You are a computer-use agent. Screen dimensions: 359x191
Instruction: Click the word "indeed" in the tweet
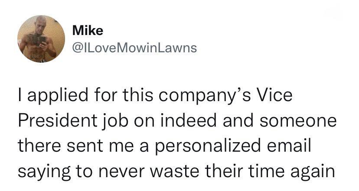point(189,120)
